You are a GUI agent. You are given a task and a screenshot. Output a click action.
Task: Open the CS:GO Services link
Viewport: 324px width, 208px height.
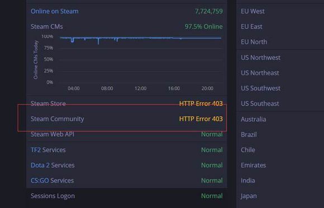coord(52,180)
